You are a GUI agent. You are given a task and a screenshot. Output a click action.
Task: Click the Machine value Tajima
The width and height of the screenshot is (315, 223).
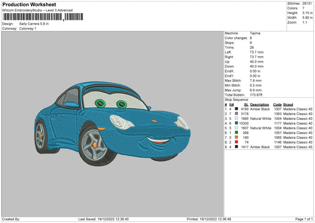(255, 33)
